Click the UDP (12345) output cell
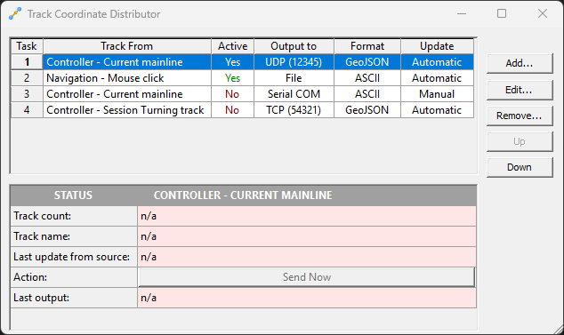This screenshot has width=564, height=335. [294, 62]
